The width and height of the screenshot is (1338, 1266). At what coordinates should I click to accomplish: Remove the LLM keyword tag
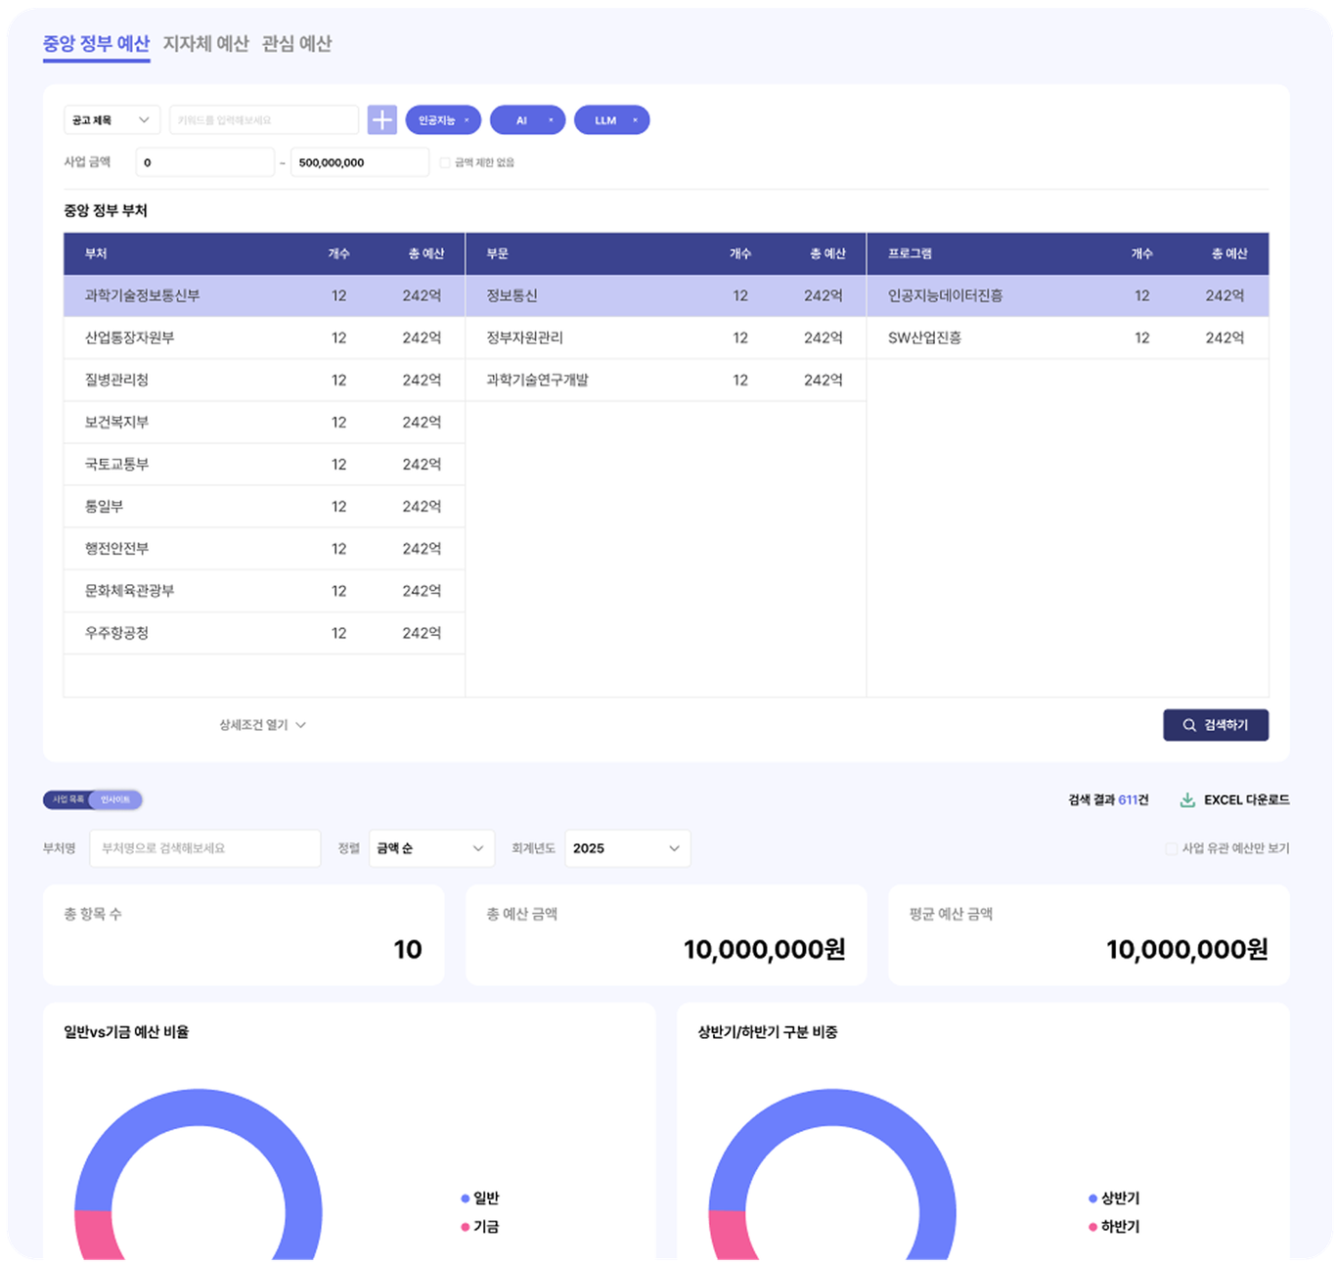(635, 120)
